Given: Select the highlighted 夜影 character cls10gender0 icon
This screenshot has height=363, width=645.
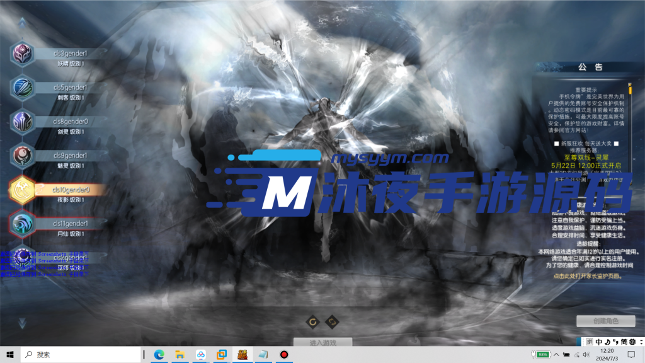Looking at the screenshot, I should 23,189.
